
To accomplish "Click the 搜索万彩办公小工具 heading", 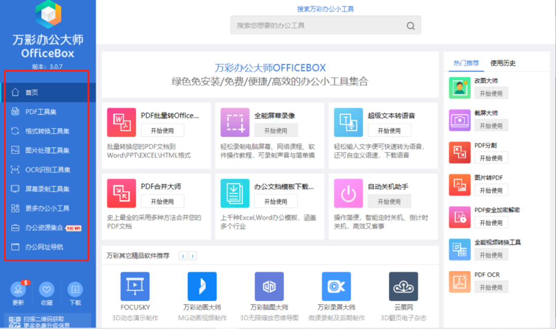I will pos(325,9).
